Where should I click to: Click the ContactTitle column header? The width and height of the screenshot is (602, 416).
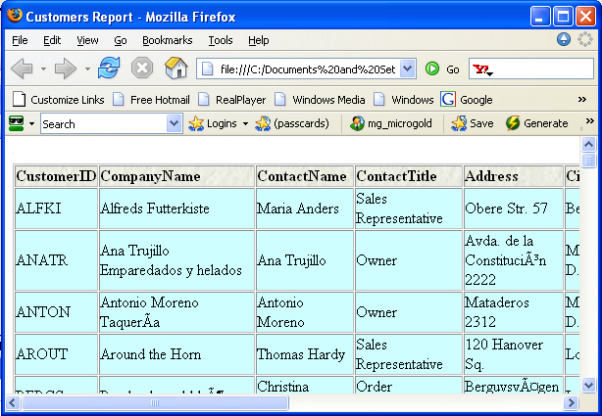click(x=409, y=176)
